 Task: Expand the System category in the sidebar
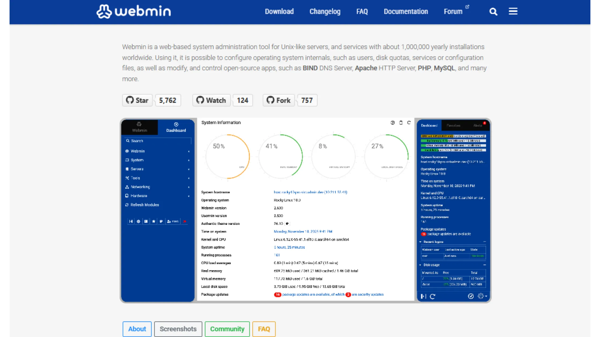pyautogui.click(x=157, y=160)
